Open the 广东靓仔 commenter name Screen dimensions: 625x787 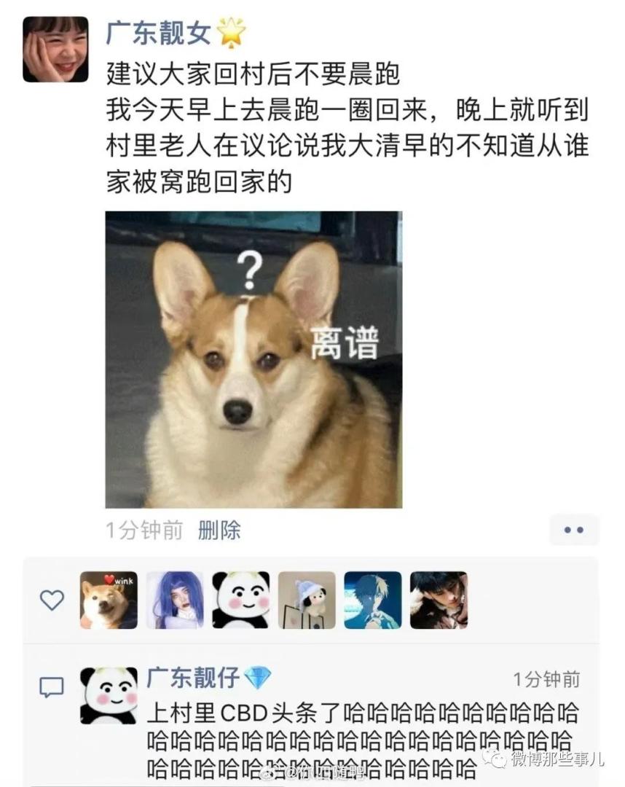click(193, 678)
